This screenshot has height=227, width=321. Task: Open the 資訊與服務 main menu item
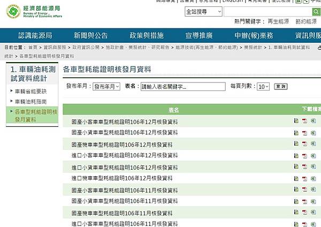308,35
